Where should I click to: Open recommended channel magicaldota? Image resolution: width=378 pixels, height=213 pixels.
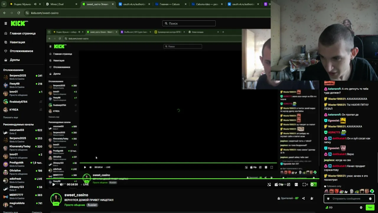click(x=22, y=205)
